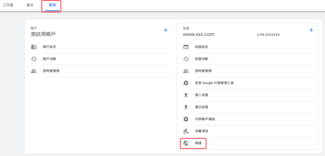Click the container ID GTM-XXXXXXX

[268, 35]
